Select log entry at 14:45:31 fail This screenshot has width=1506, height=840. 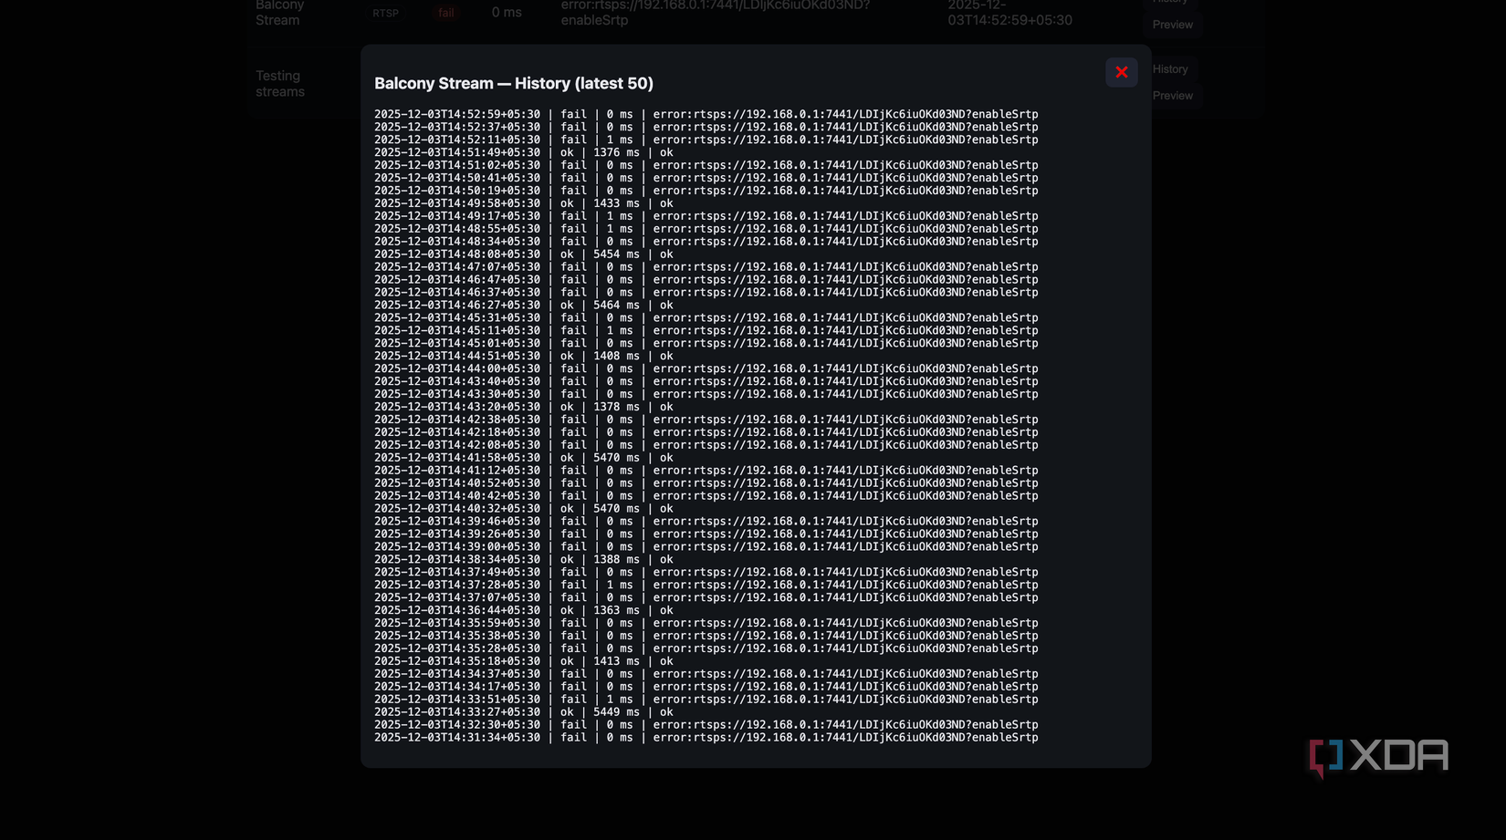click(706, 317)
